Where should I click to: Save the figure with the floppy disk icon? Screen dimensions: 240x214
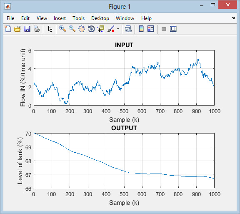[27, 29]
